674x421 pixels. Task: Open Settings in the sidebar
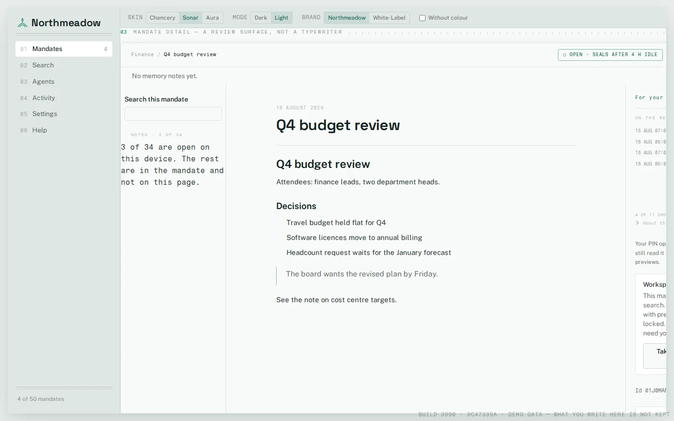[64, 114]
